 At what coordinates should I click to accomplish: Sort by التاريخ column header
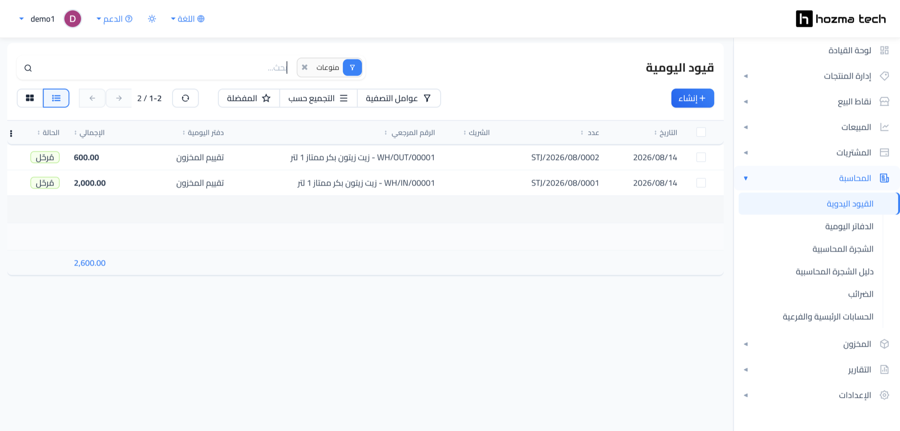666,133
